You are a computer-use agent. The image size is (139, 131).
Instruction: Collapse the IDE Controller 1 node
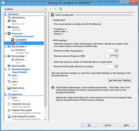click(x=5, y=56)
